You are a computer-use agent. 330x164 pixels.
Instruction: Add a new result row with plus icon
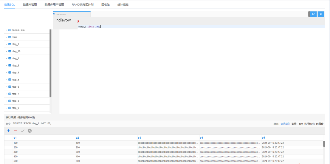[x=8, y=131]
